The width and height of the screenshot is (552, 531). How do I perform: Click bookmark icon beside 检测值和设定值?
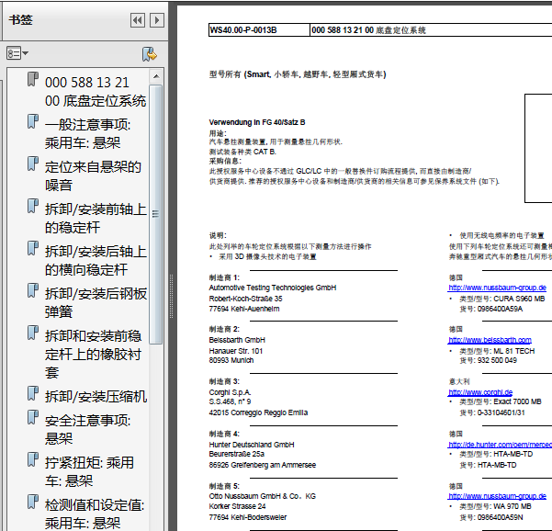click(x=33, y=502)
